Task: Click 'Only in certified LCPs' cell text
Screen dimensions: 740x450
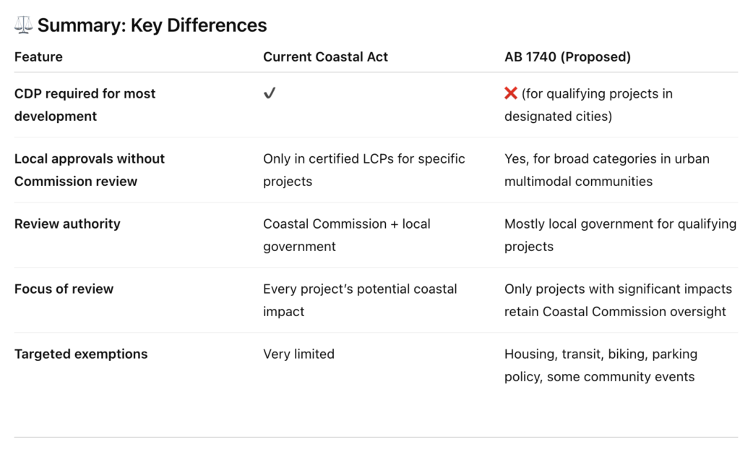Action: [x=363, y=169]
